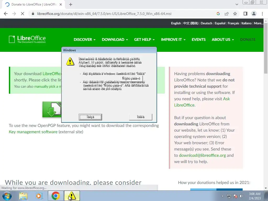Viewport: 268px width, 201px height.
Task: Open the Action Center flag icon
Action: [235, 196]
